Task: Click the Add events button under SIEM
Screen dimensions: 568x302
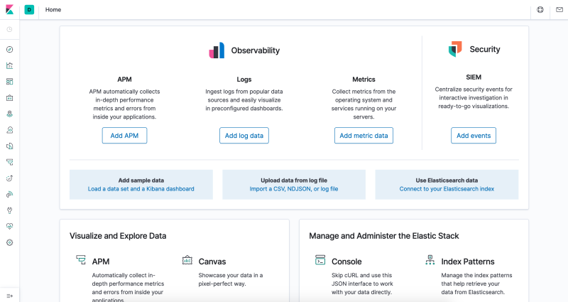Action: [474, 136]
